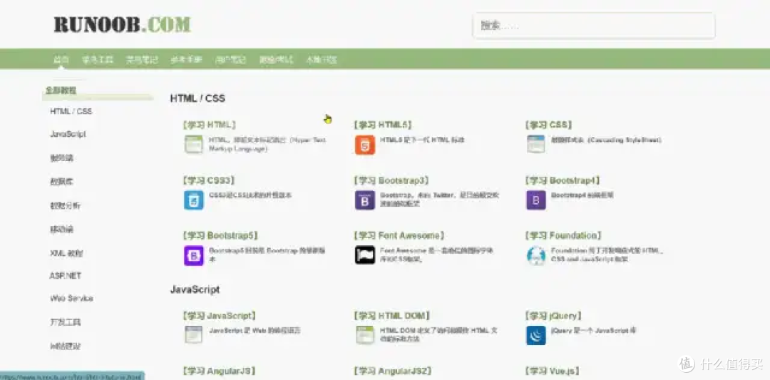Open the 【学习 AngularJS2】 title link

click(392, 371)
